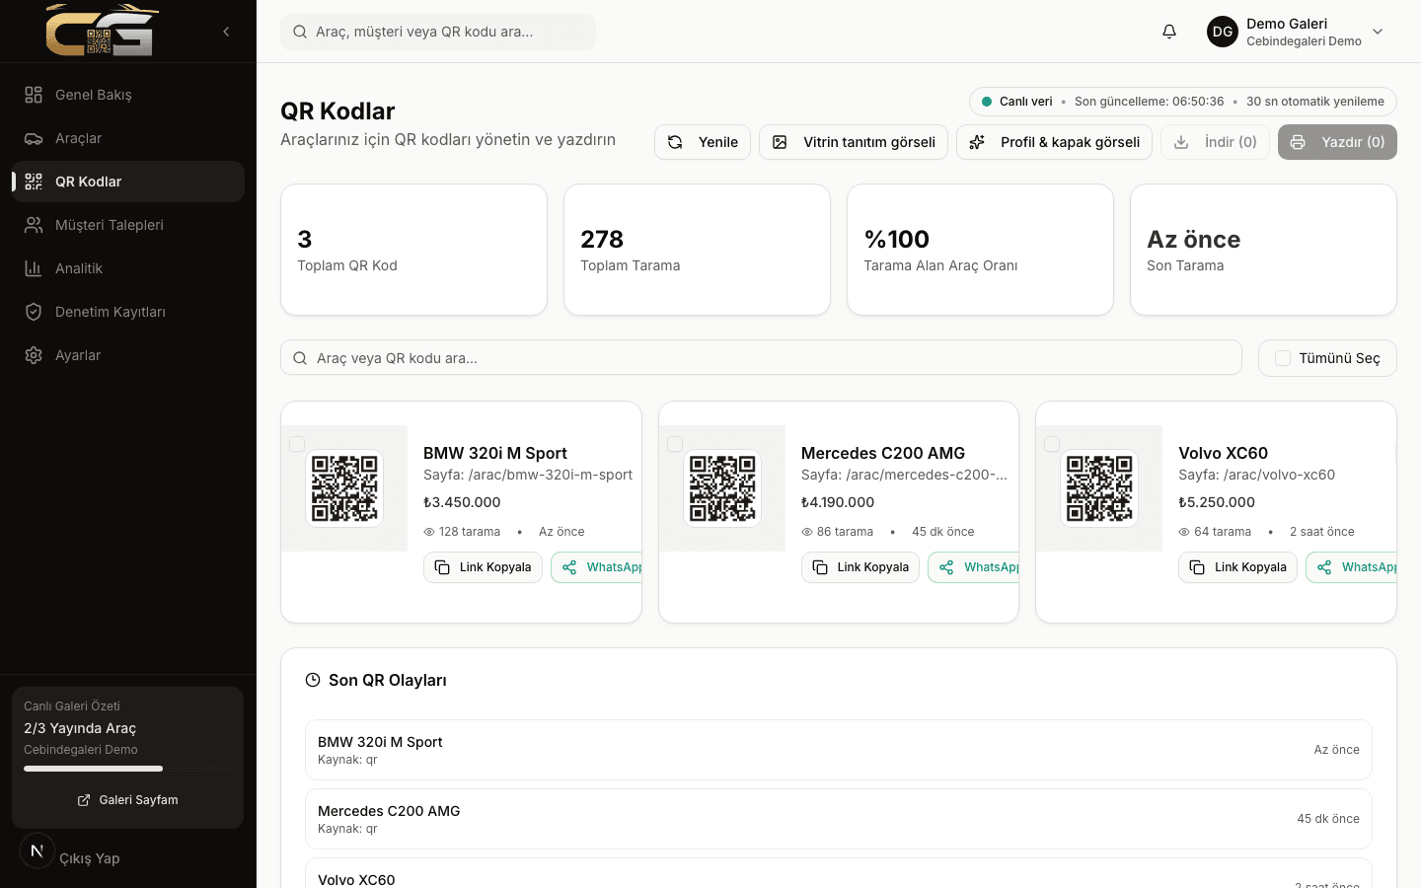This screenshot has width=1421, height=888.
Task: Click the DG avatar circle
Action: point(1223,32)
